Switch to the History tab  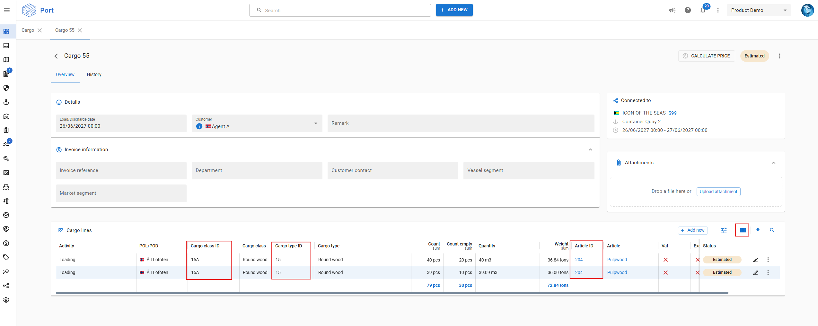(94, 74)
